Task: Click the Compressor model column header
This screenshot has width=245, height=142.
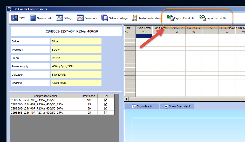Action: (x=45, y=96)
